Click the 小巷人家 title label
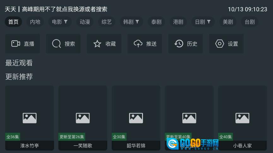The image size is (273, 153). pos(242,145)
